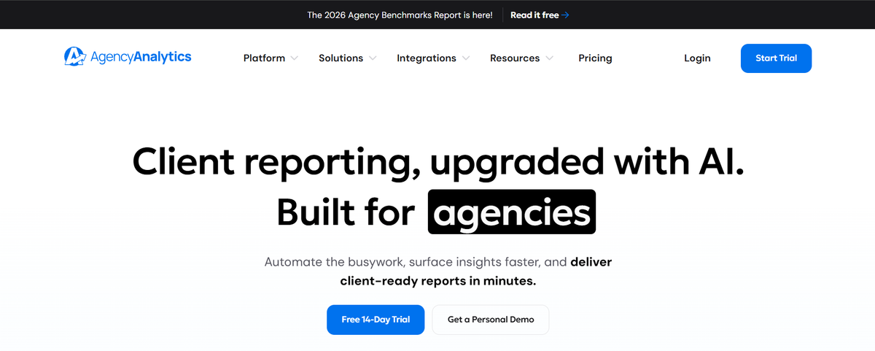This screenshot has width=875, height=351.
Task: Click the headline Client reporting, upgraded with AI.
Action: [438, 161]
